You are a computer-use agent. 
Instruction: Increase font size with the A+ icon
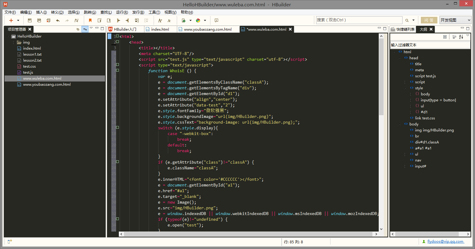(160, 20)
